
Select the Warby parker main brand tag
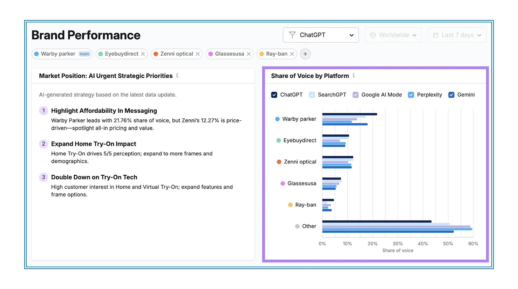pyautogui.click(x=62, y=54)
